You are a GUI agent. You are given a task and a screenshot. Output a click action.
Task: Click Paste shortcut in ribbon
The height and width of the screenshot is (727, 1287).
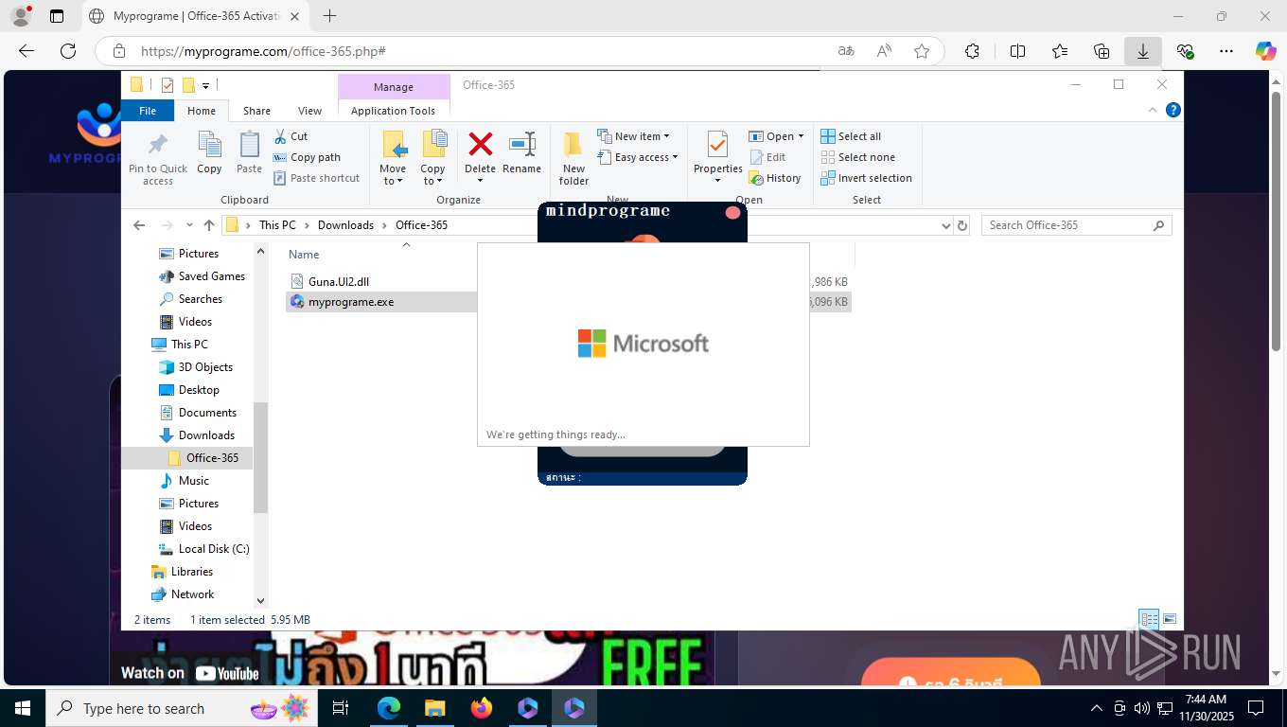click(317, 178)
